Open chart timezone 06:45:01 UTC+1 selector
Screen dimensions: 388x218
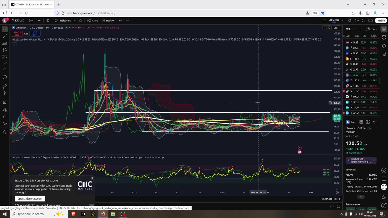point(331,199)
